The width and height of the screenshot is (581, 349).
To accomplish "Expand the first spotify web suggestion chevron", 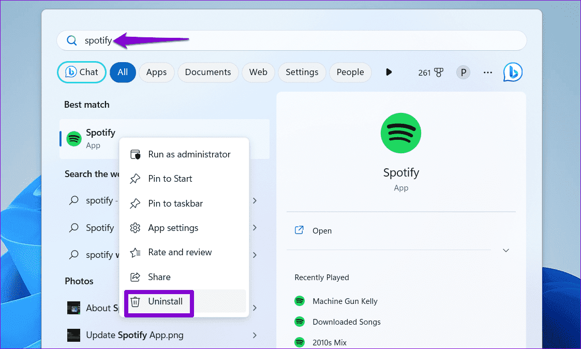I will click(255, 200).
